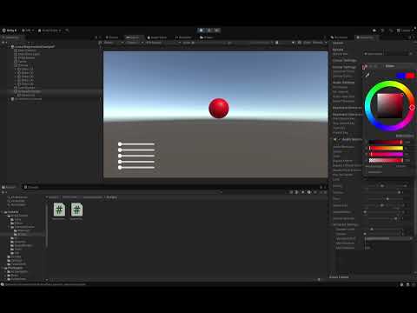
Task: Click the Assets root folder in the Project tree
Action: 11,212
